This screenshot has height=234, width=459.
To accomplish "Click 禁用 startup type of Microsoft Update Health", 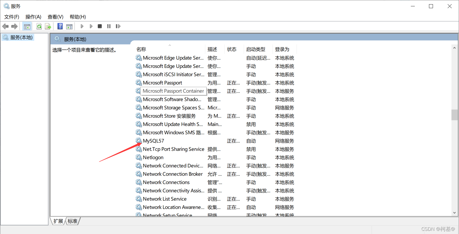I will 251,124.
